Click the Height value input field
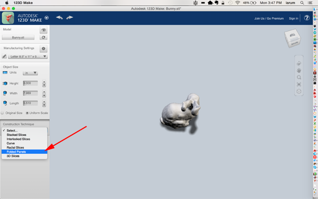 30,83
